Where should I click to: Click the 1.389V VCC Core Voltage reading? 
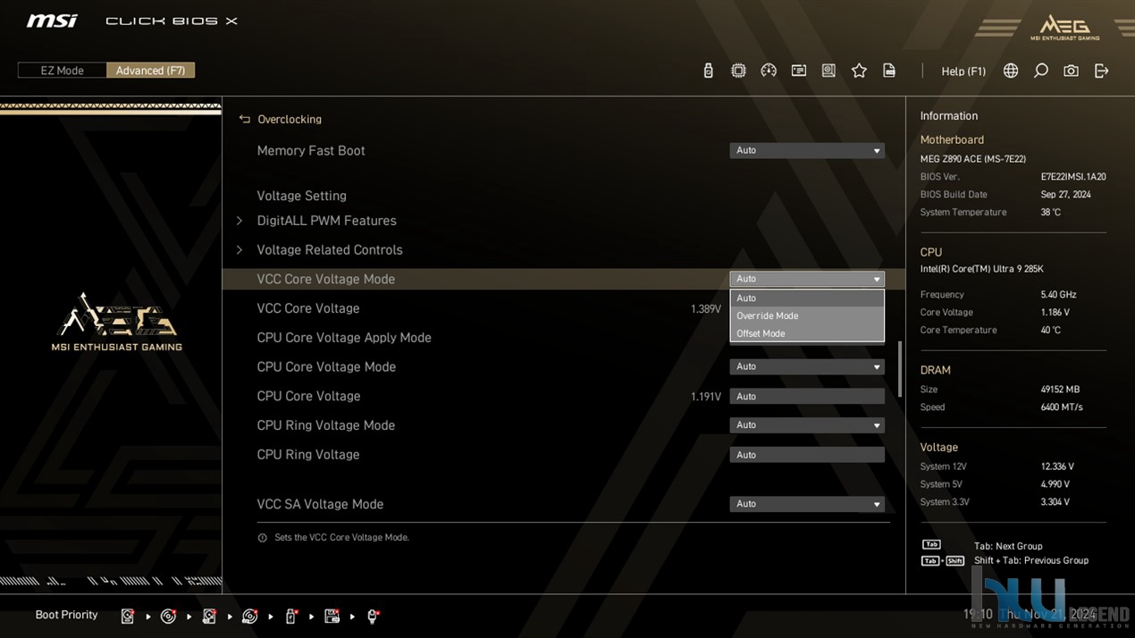click(706, 309)
